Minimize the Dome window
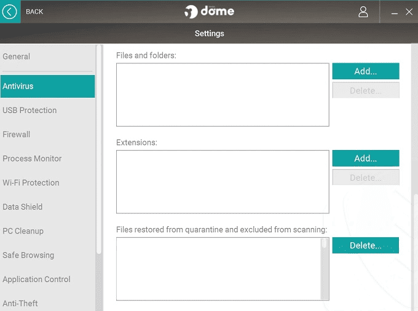Image resolution: width=418 pixels, height=311 pixels. click(395, 12)
